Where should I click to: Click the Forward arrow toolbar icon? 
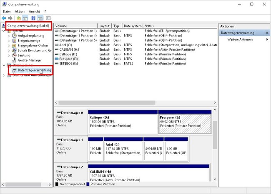click(x=10, y=18)
